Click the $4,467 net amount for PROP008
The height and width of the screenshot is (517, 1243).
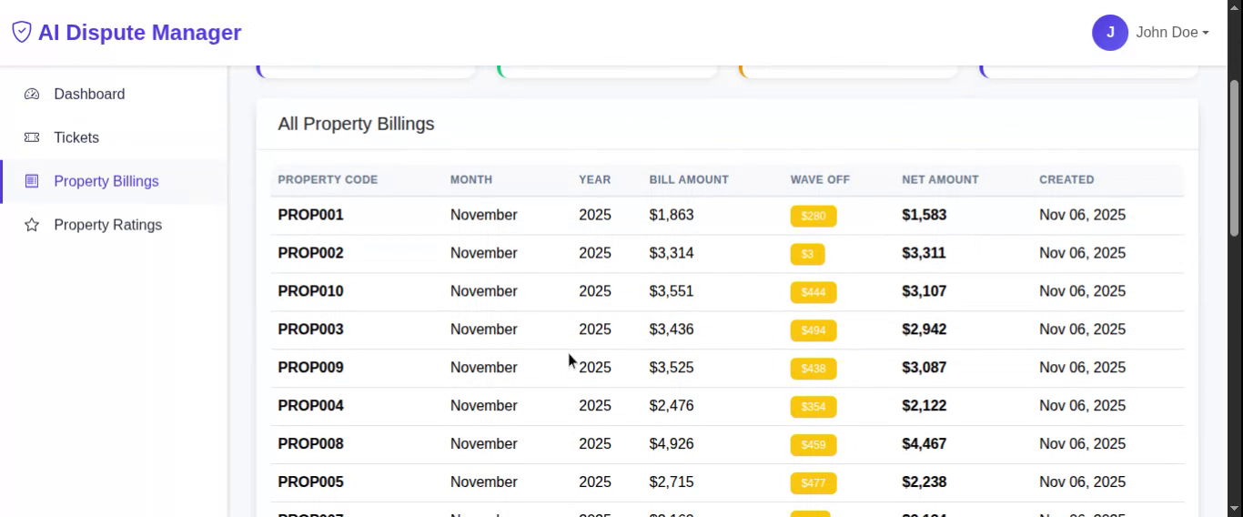924,444
